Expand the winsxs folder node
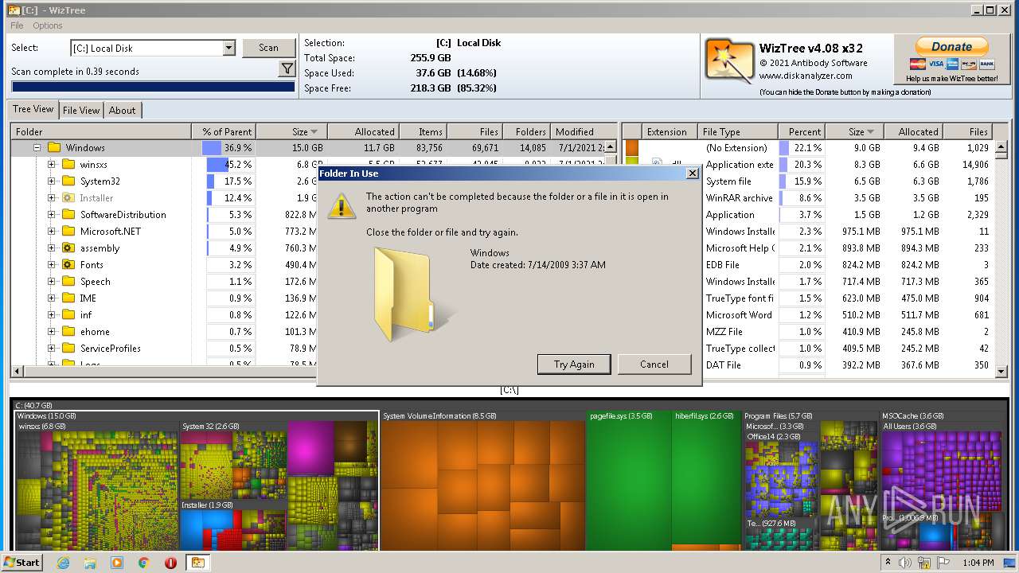This screenshot has width=1019, height=573. (51, 164)
